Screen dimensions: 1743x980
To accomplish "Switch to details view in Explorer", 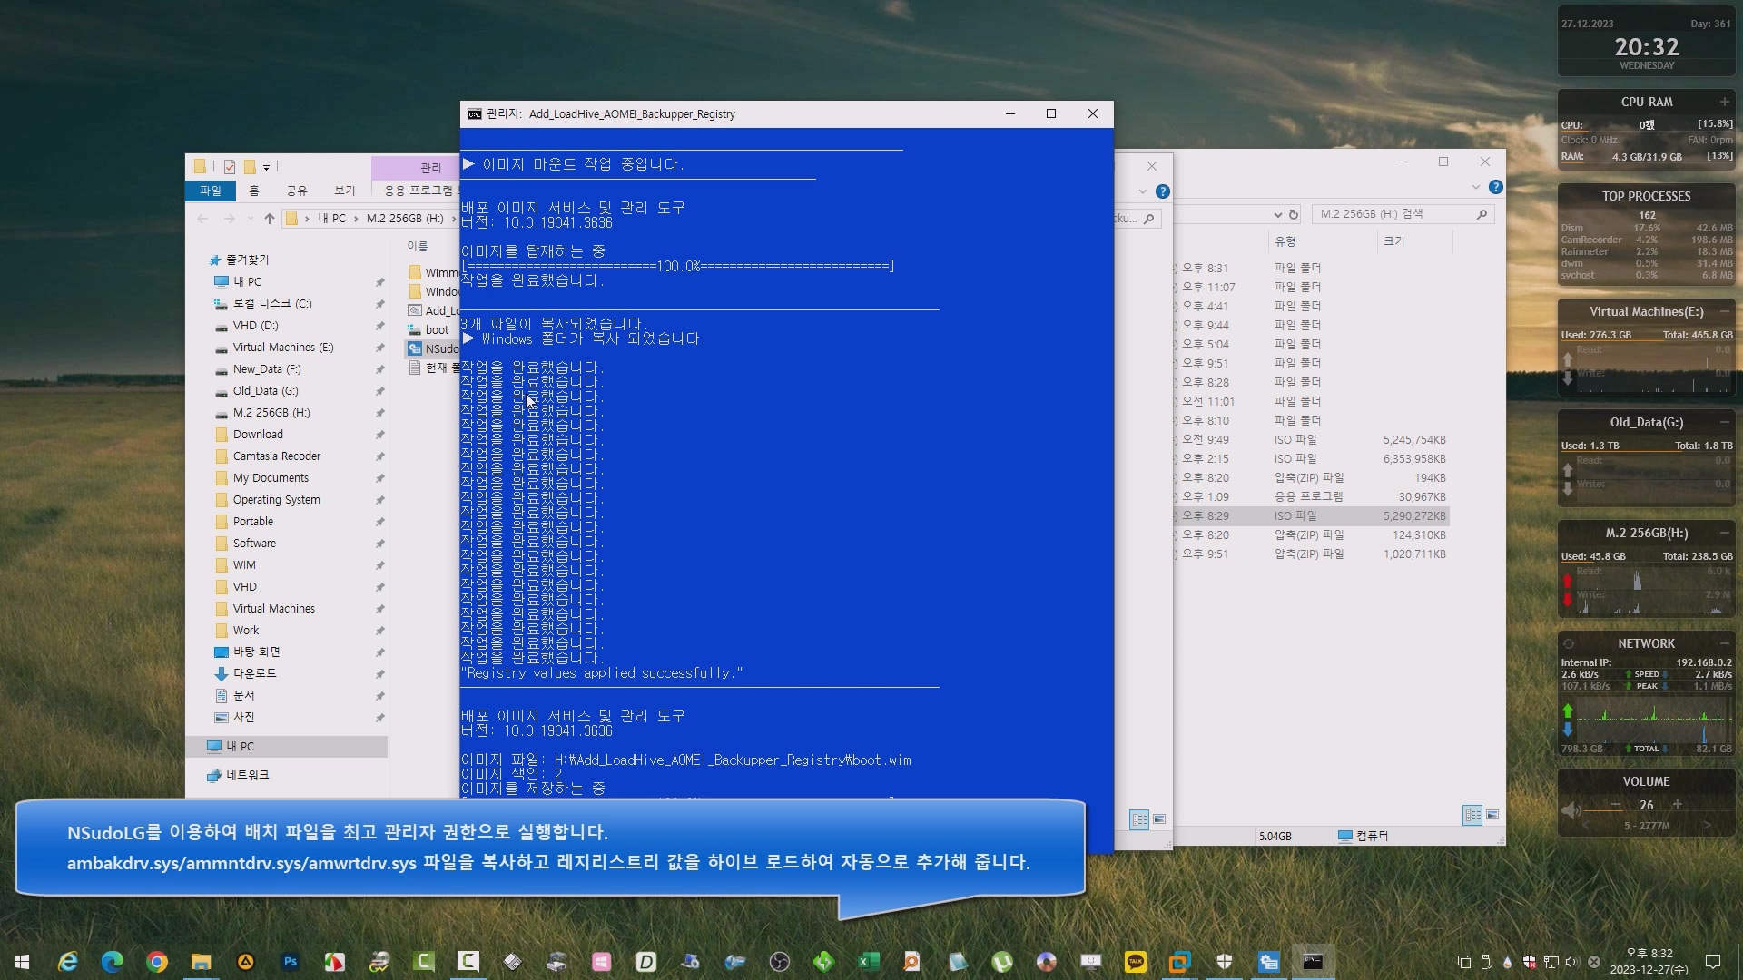I will point(1472,815).
